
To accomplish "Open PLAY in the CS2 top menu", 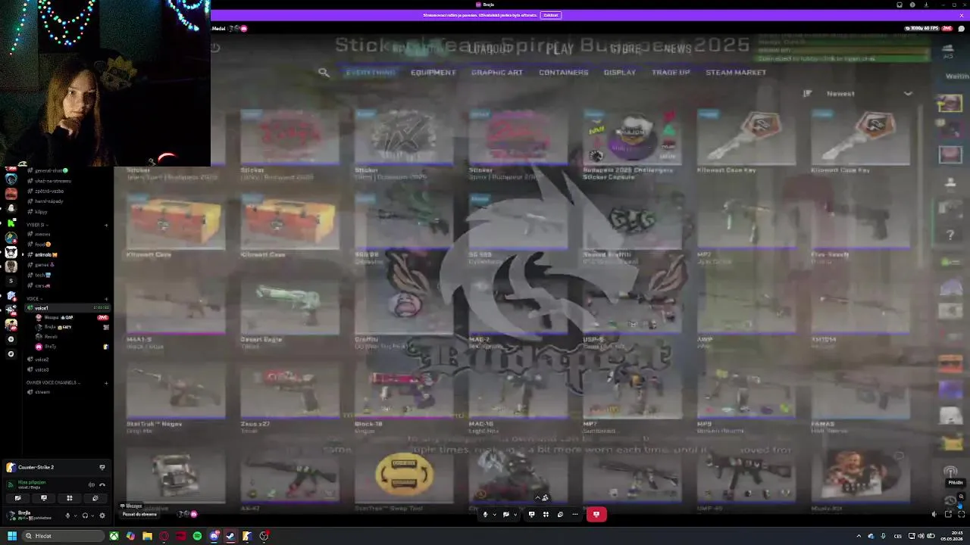I will (559, 49).
